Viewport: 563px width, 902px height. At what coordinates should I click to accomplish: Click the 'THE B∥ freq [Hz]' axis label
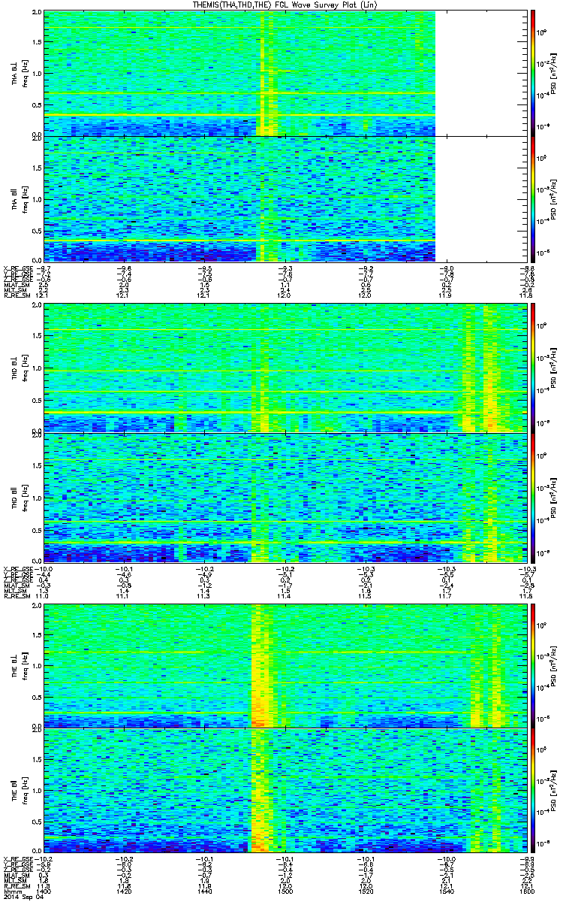click(18, 790)
